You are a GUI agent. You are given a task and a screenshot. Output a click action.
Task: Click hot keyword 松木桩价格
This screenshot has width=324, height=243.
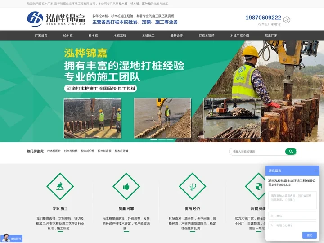pos(88,151)
